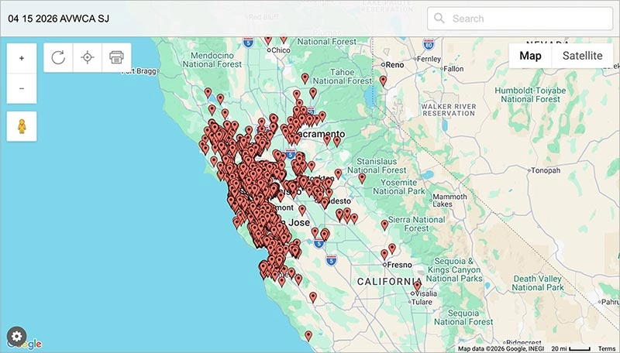
Task: Print the map with the printer icon
Action: [x=117, y=57]
